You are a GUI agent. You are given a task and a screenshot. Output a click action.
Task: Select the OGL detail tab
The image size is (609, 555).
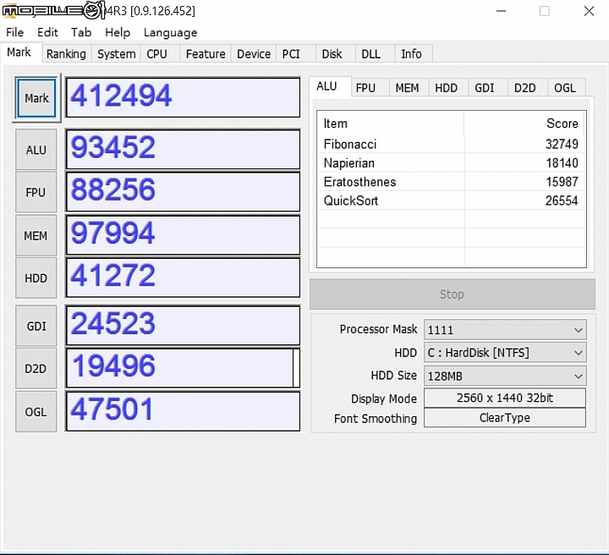[565, 88]
